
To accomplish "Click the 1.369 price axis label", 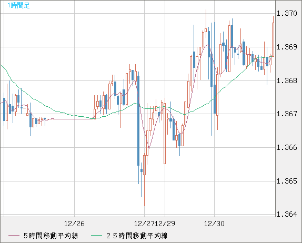I will click(287, 47).
